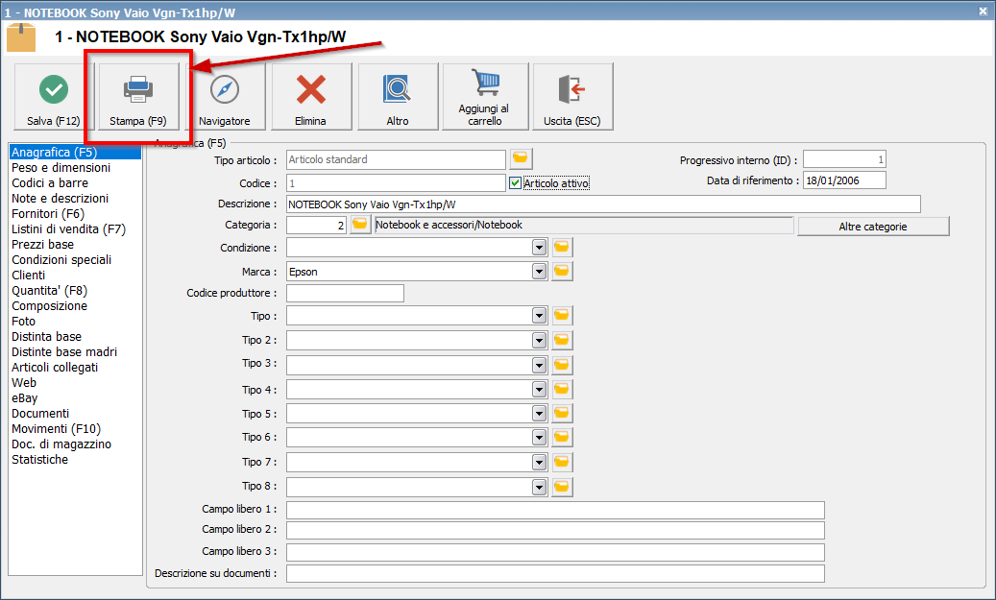The image size is (996, 600).
Task: Open Movimenti (F10) section
Action: (56, 428)
